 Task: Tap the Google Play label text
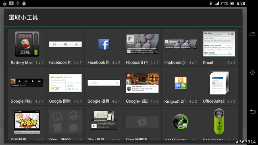coord(21,101)
